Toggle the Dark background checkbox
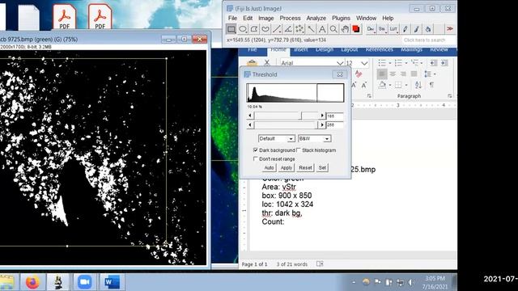 (256, 150)
